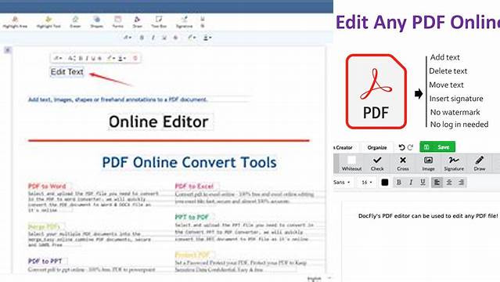The width and height of the screenshot is (500, 282).
Task: Toggle Bold in DocFly formatting bar
Action: coord(398,183)
